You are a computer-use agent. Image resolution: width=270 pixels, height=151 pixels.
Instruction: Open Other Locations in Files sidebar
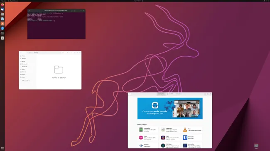point(25,81)
